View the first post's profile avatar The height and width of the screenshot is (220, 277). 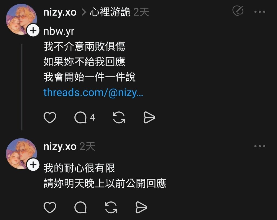click(21, 19)
